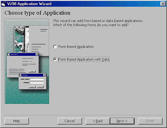Click the top white input box in illustration
The width and height of the screenshot is (167, 128).
[37, 79]
